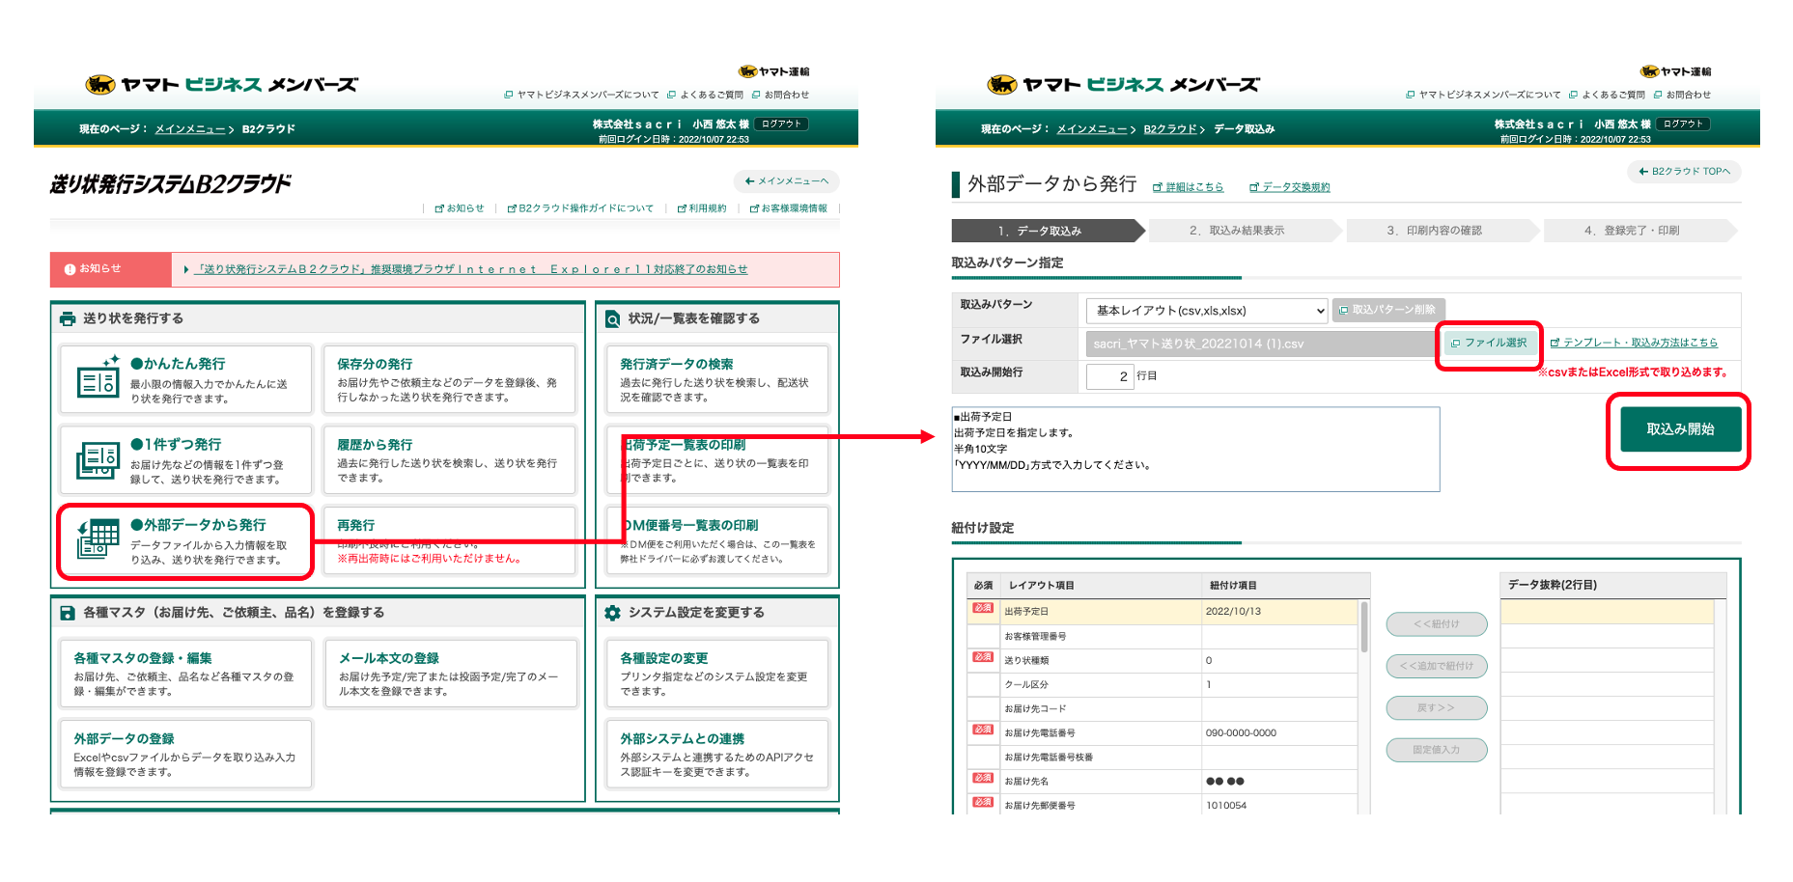The width and height of the screenshot is (1793, 882).
Task: Open 各種設定の変更
Action: point(717,674)
